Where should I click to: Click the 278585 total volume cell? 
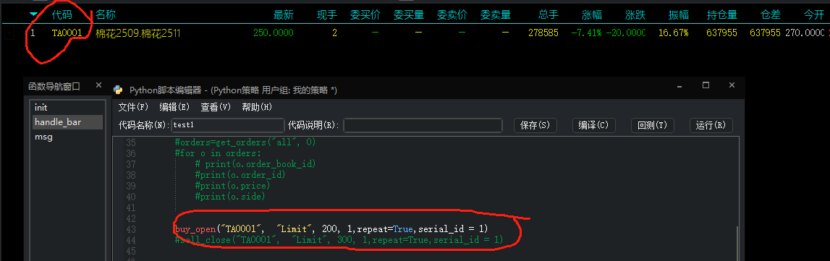543,33
